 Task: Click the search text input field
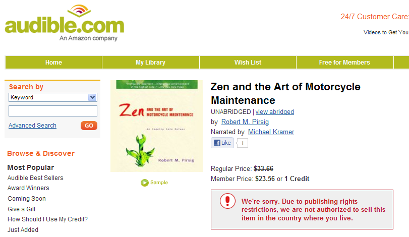point(53,111)
